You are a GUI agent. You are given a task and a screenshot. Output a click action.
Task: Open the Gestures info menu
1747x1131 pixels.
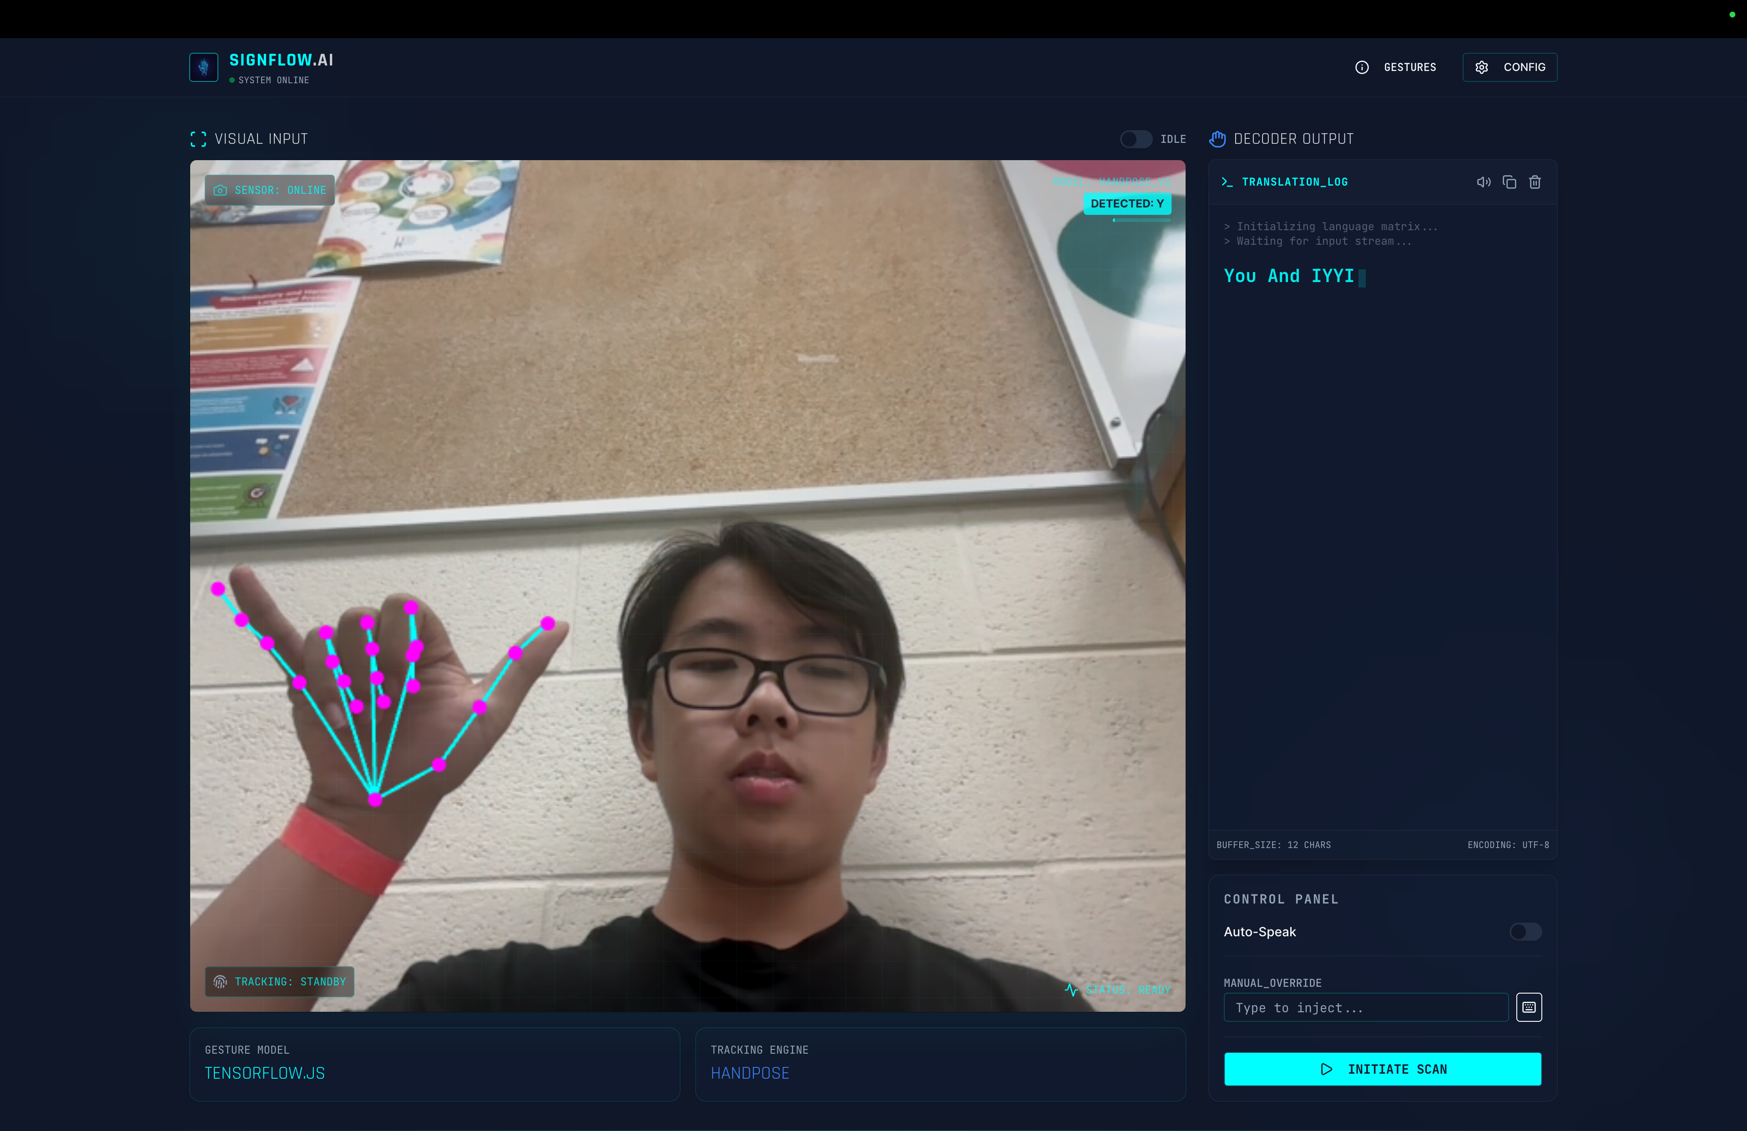pyautogui.click(x=1395, y=67)
